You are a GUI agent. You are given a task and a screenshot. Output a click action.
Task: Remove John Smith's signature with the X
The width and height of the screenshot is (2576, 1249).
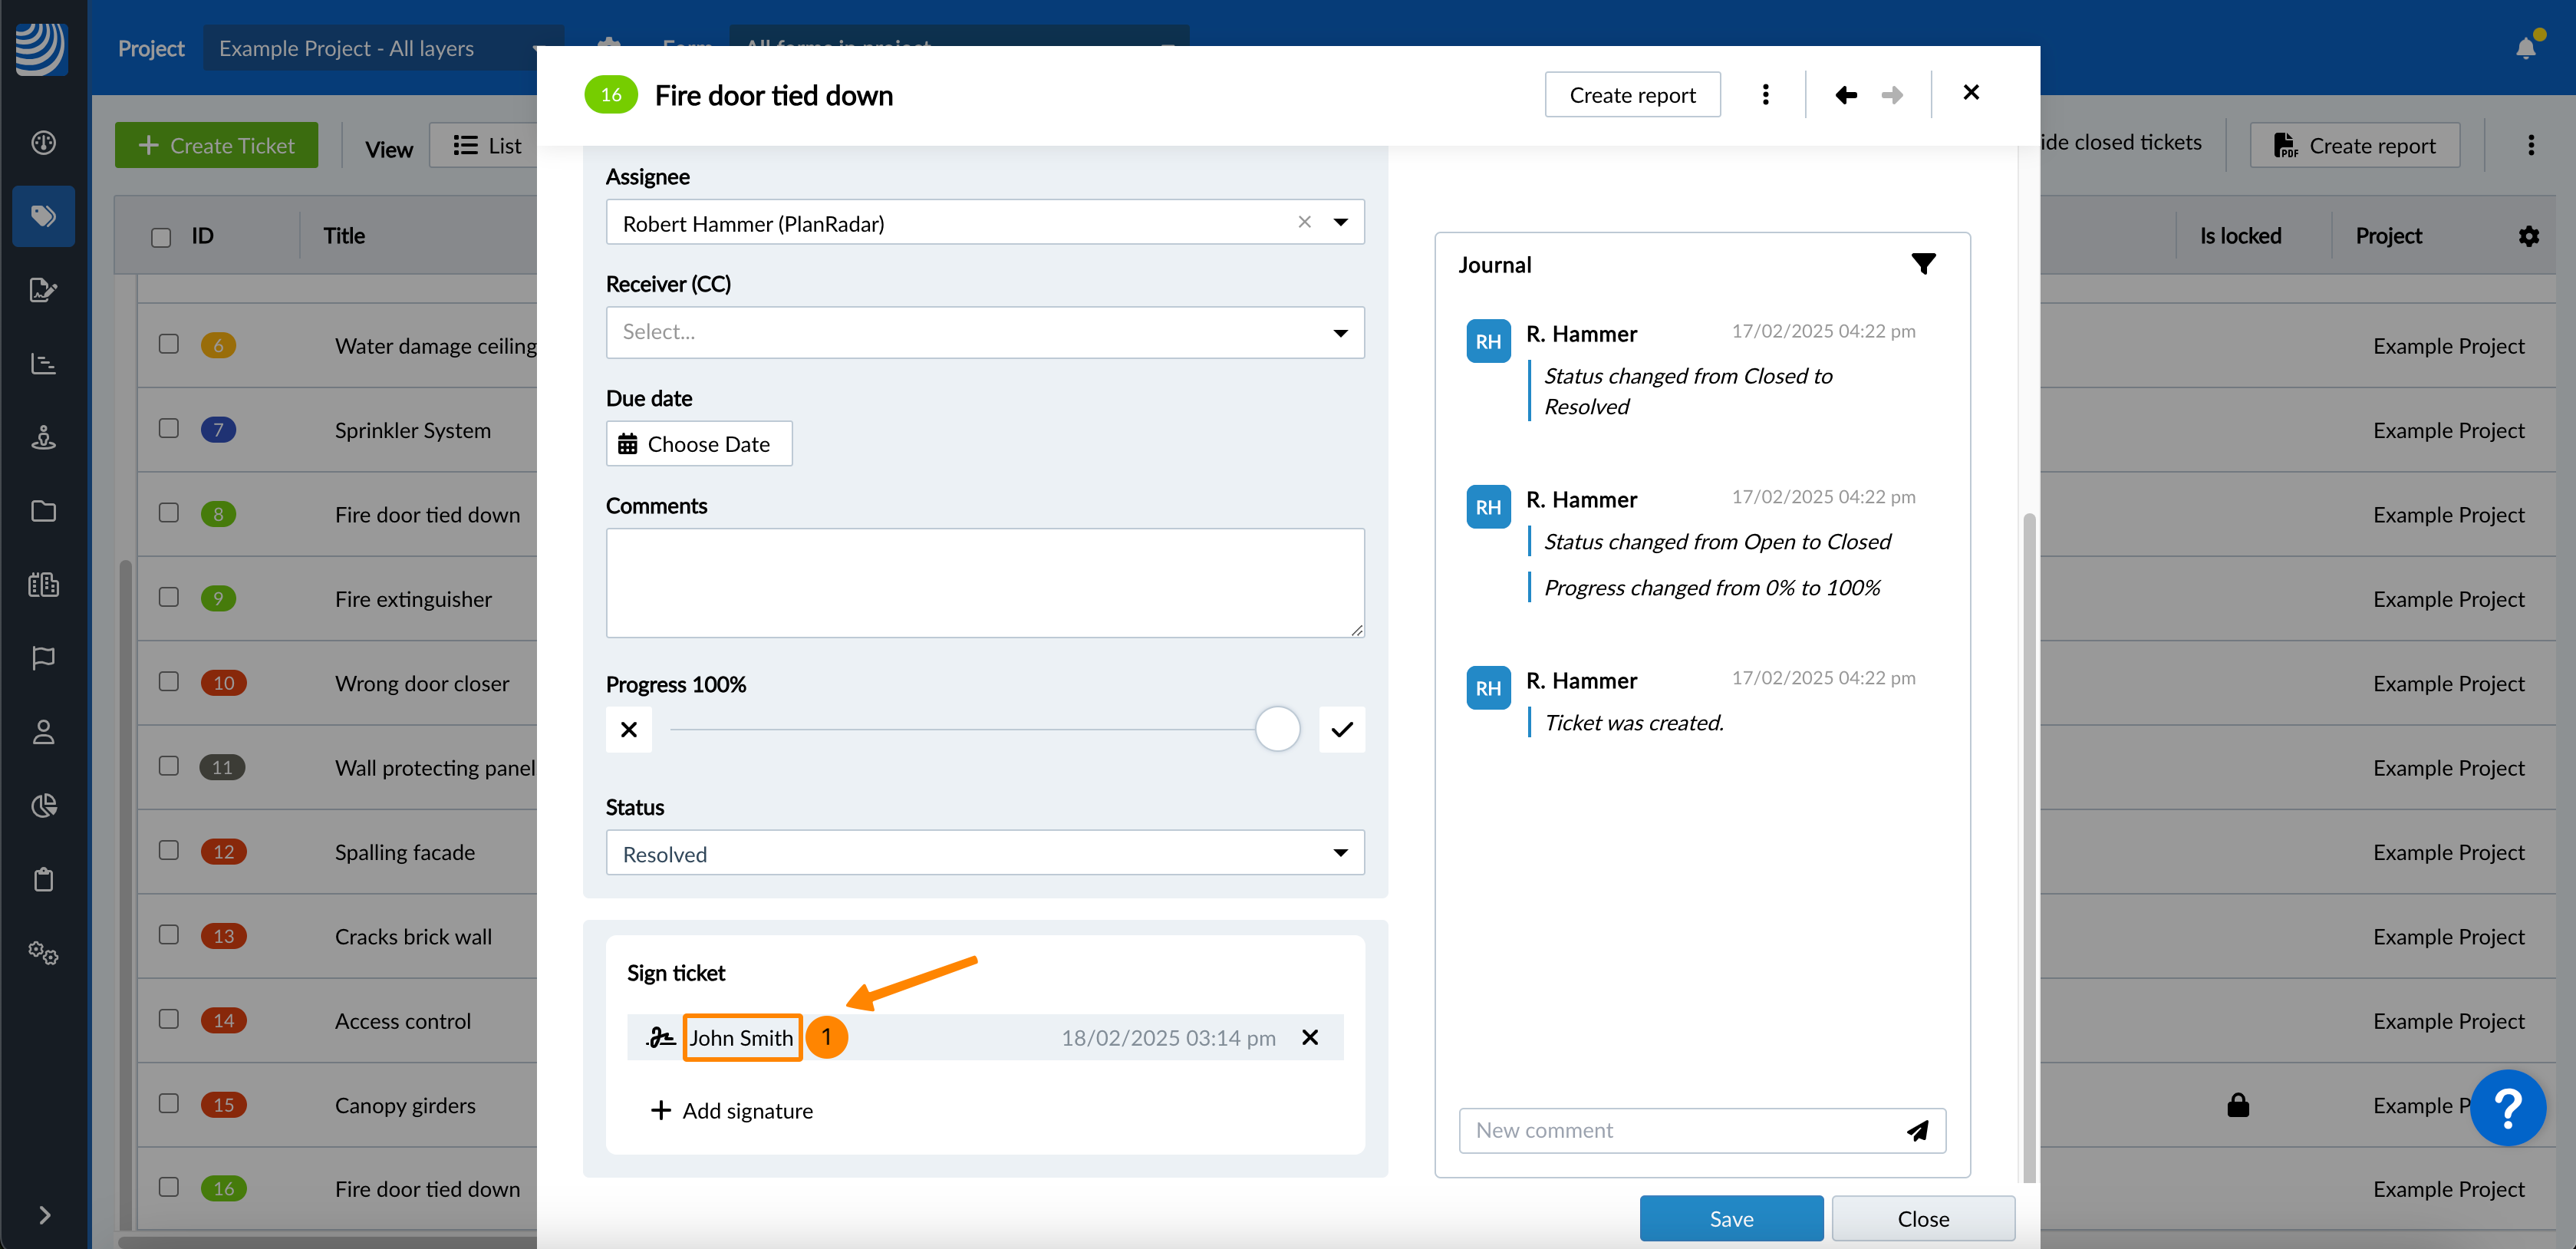pos(1310,1038)
